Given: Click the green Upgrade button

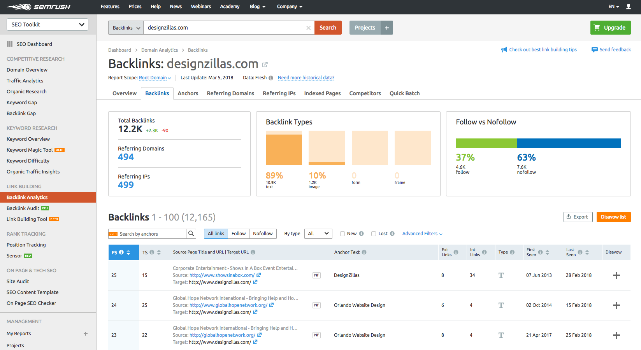Looking at the screenshot, I should click(610, 28).
